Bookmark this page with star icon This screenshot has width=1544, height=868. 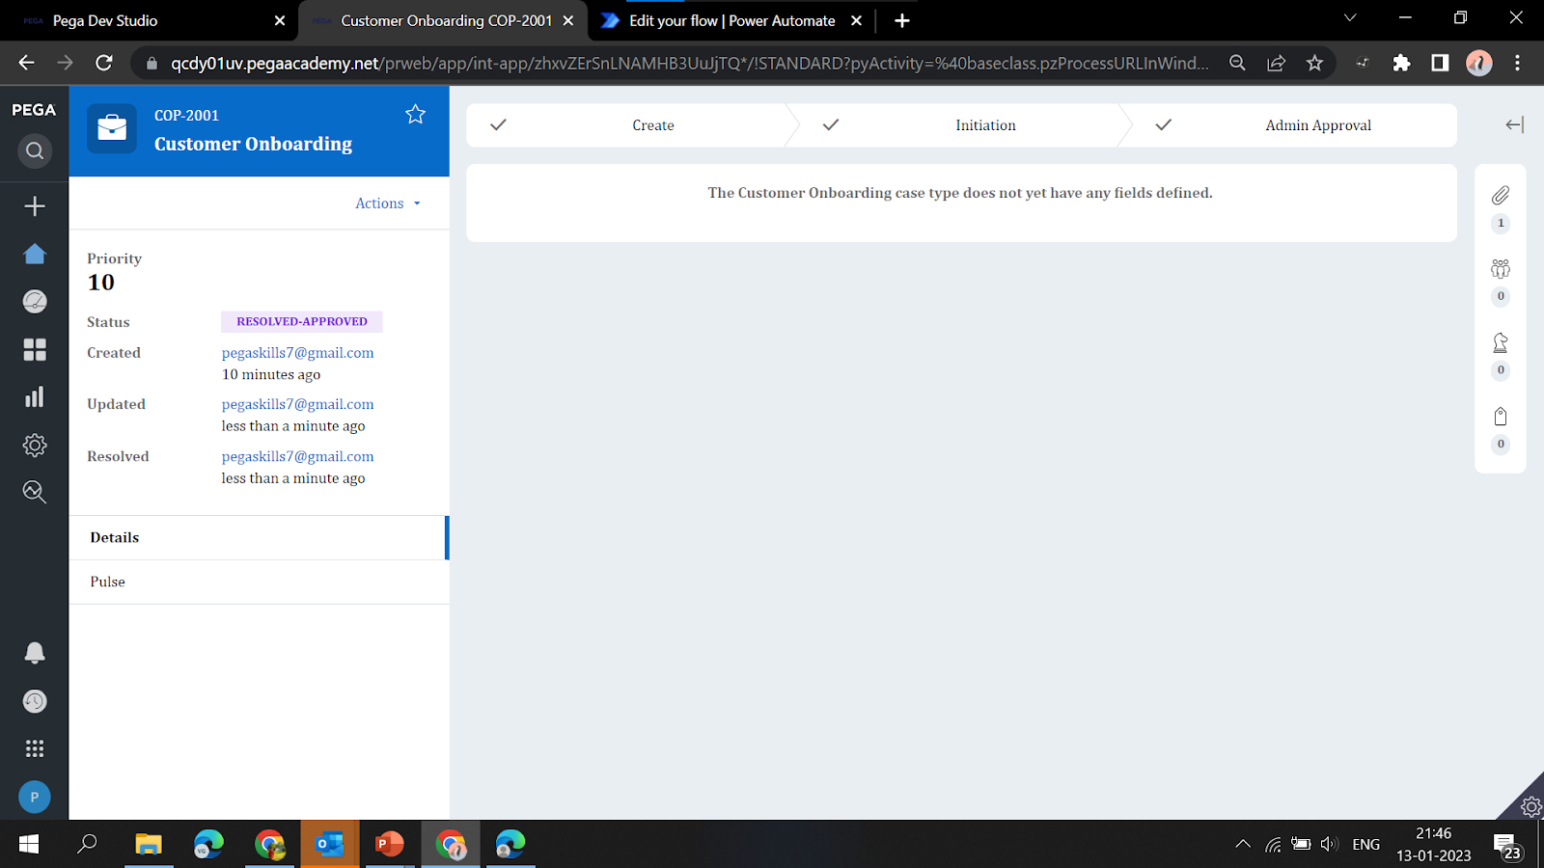point(1314,63)
